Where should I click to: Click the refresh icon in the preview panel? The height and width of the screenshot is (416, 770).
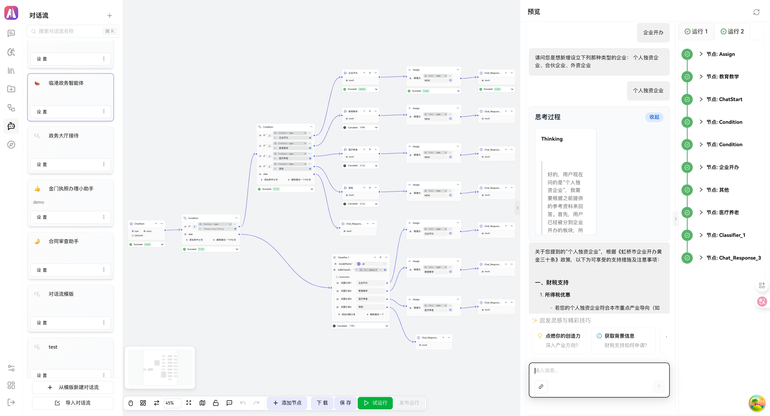click(757, 12)
